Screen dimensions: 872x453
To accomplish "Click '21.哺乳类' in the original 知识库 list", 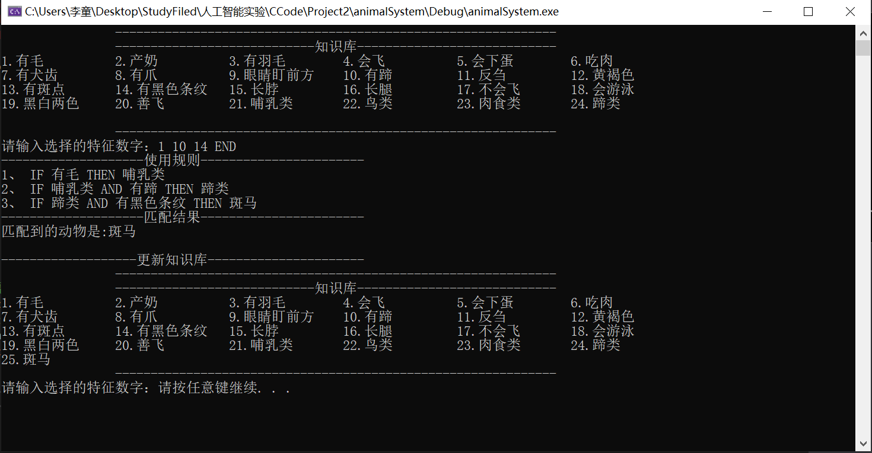I will click(x=261, y=104).
